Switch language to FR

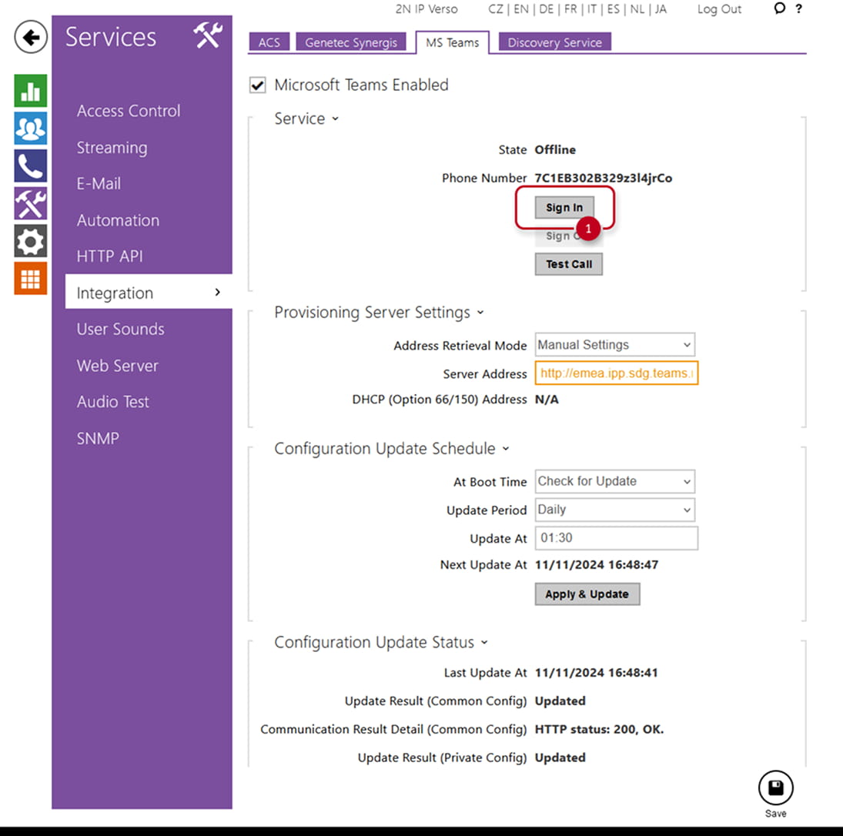[570, 9]
